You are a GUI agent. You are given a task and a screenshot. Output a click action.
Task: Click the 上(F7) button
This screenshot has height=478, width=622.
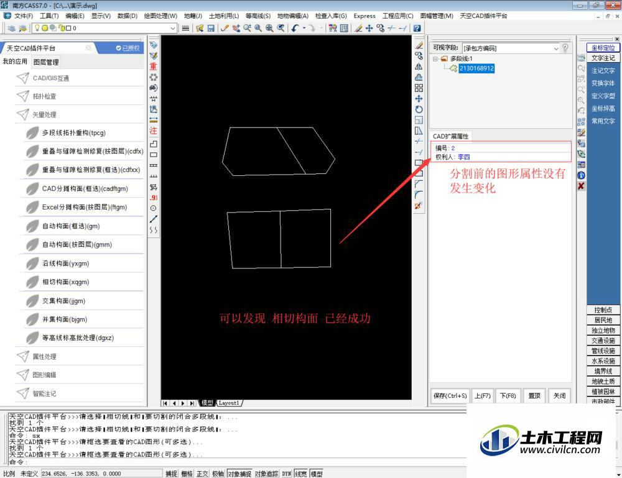(483, 395)
